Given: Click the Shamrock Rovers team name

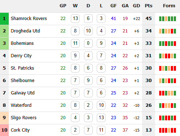Looking at the screenshot, I should tap(29, 19).
